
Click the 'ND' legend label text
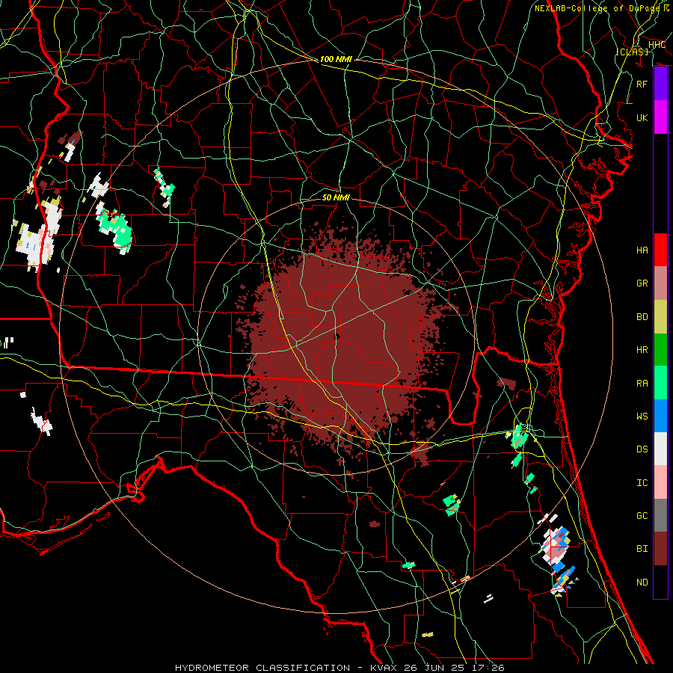coord(642,583)
